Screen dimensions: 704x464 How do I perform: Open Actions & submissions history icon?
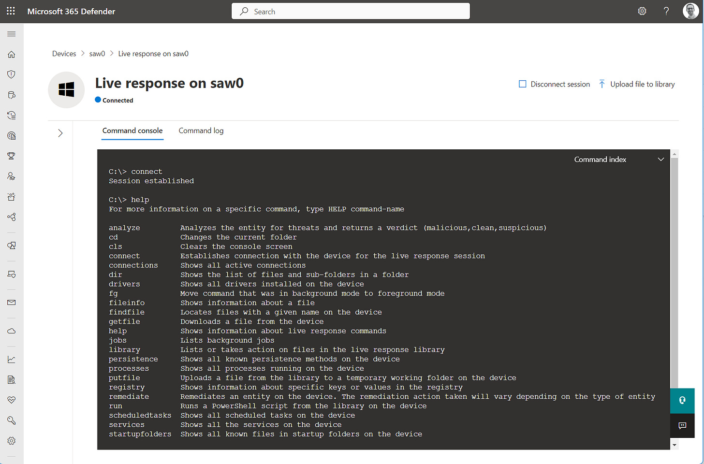click(x=12, y=115)
